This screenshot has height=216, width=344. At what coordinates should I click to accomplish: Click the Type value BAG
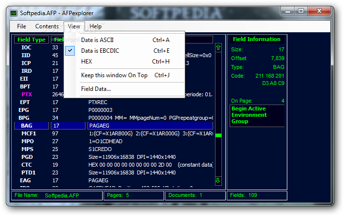279,67
